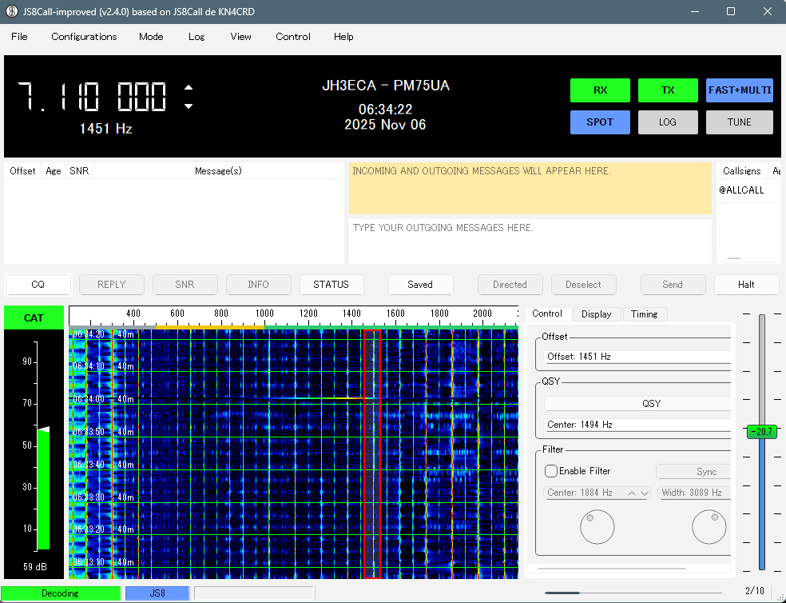Click the CAT status indicator
The height and width of the screenshot is (603, 786).
pos(34,317)
